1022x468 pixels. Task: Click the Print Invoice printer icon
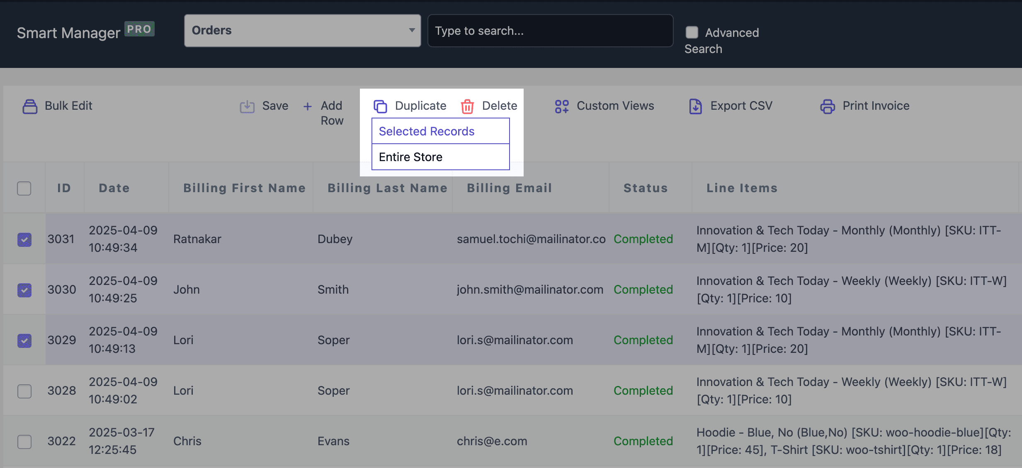pos(828,106)
